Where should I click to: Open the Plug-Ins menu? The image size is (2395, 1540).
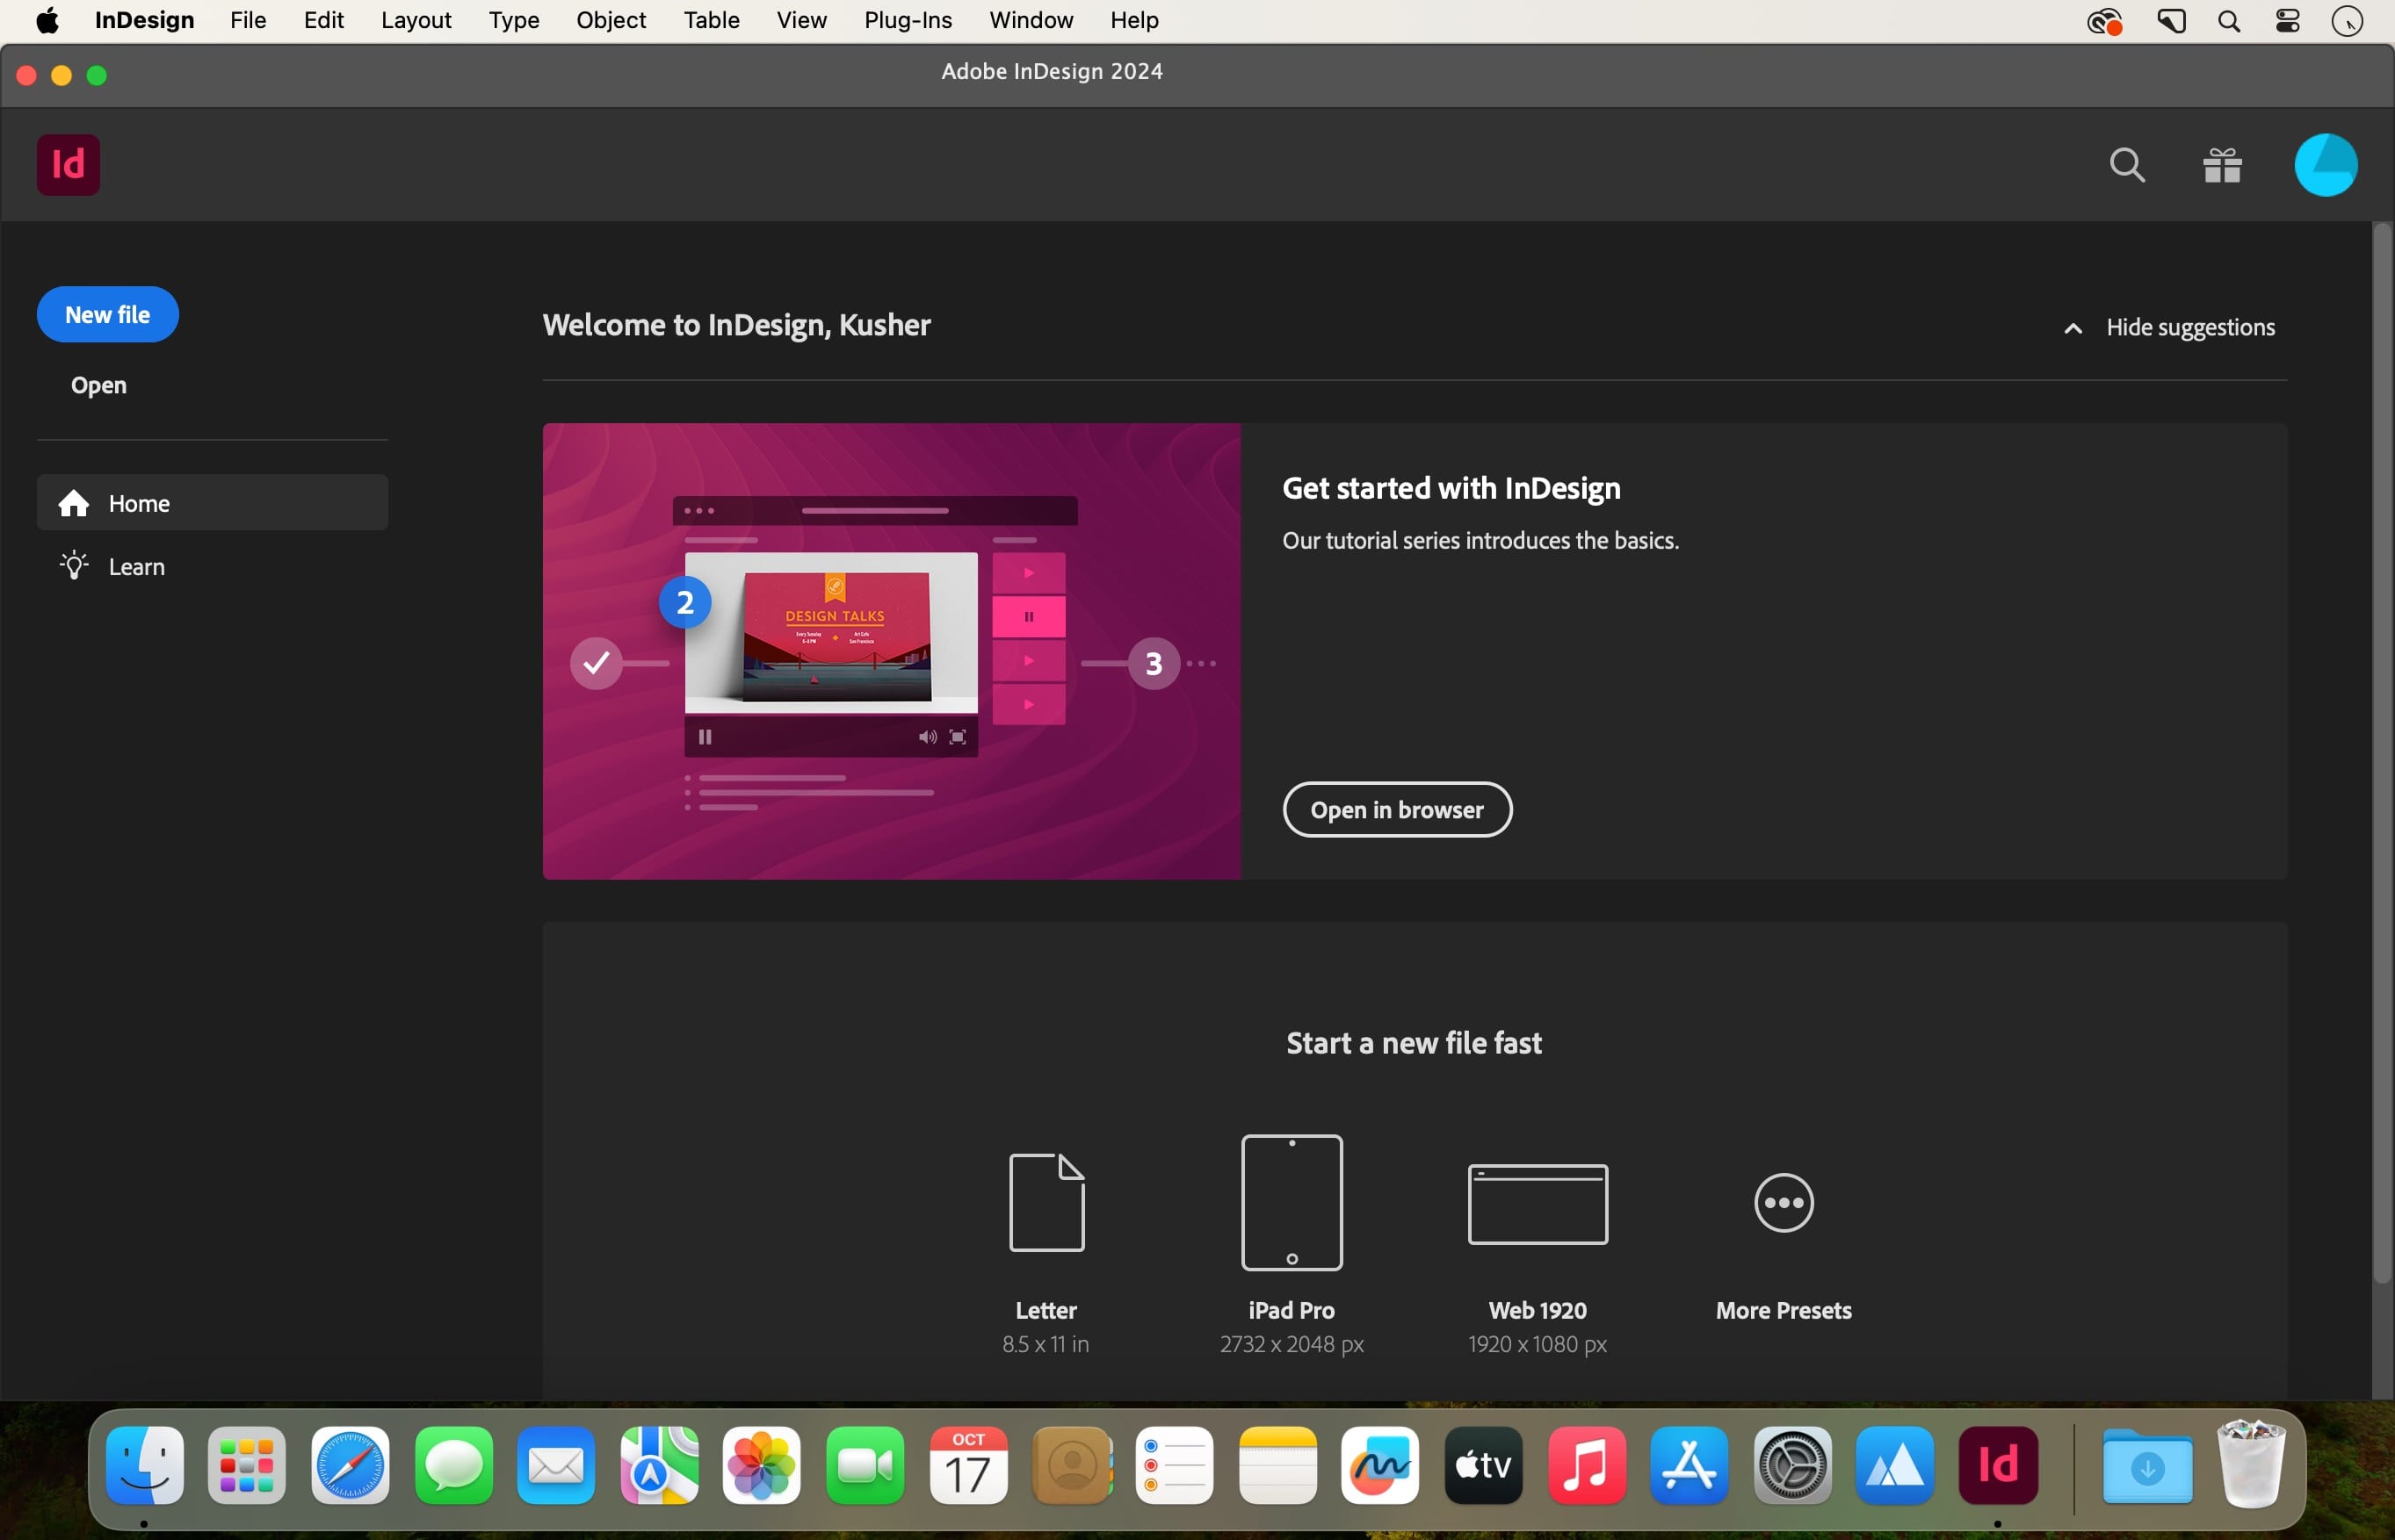click(908, 20)
